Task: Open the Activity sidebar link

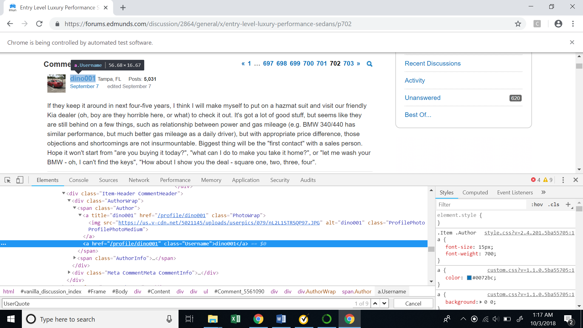Action: [415, 80]
